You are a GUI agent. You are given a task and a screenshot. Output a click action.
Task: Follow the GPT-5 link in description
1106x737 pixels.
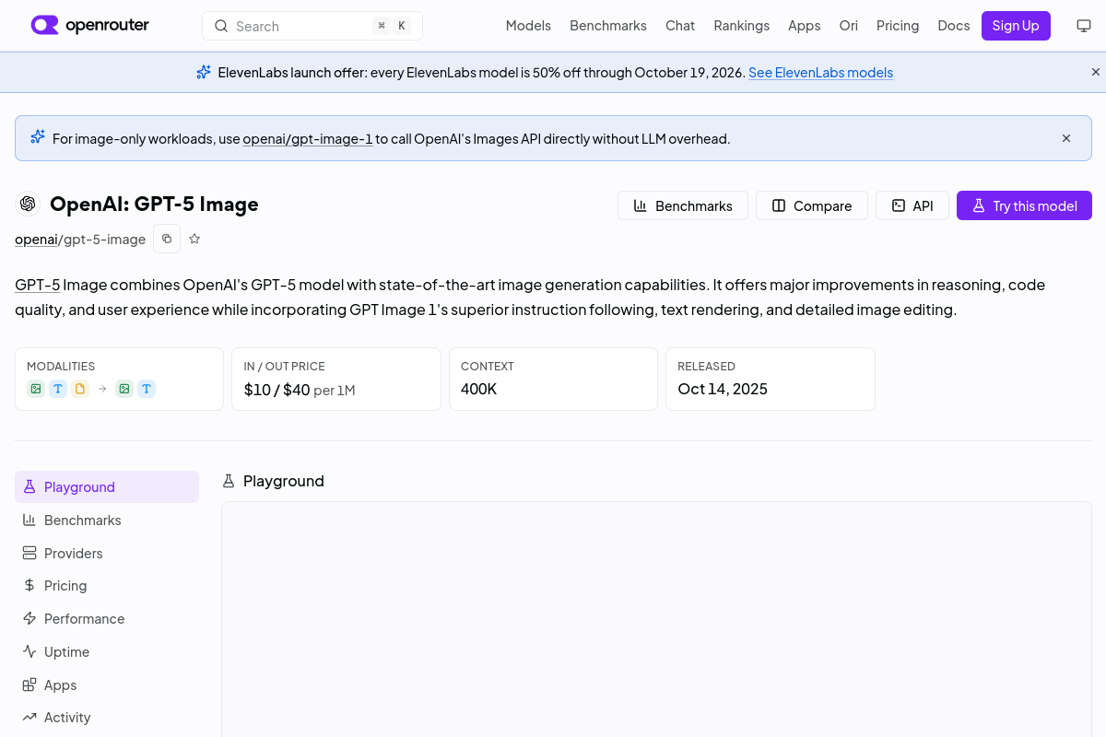pos(38,285)
